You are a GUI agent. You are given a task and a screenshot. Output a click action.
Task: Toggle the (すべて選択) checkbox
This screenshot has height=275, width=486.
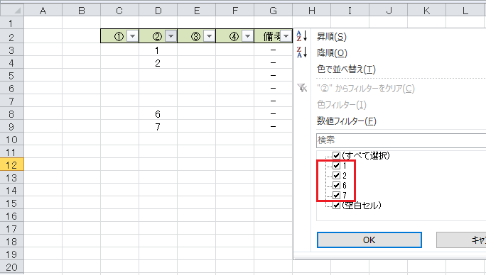(336, 155)
